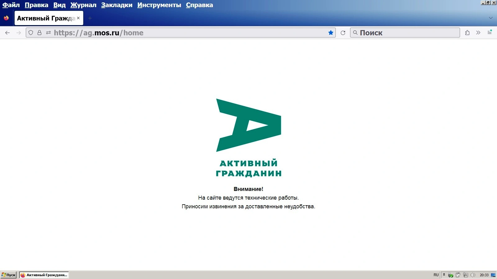Open site permissions icon in address bar

pyautogui.click(x=48, y=33)
